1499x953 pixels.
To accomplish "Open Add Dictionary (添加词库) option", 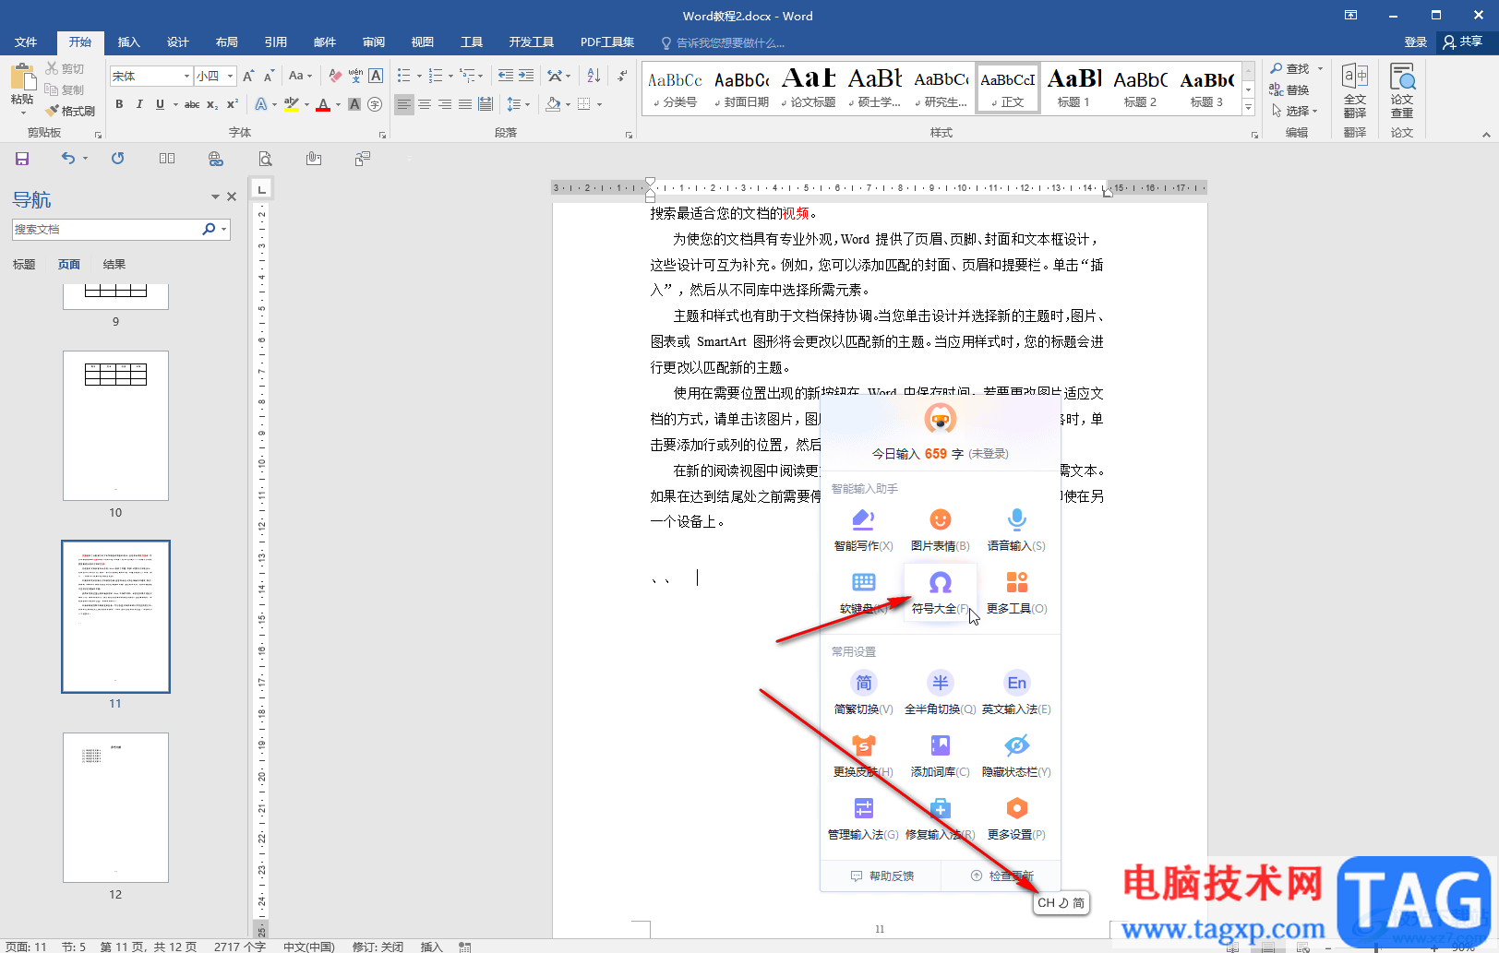I will click(x=940, y=756).
